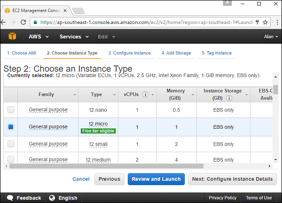Click the Instance Storage info icon

[228, 99]
